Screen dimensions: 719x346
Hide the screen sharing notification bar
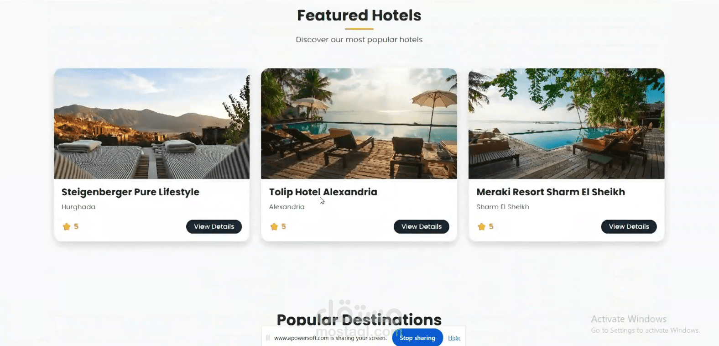pos(454,338)
